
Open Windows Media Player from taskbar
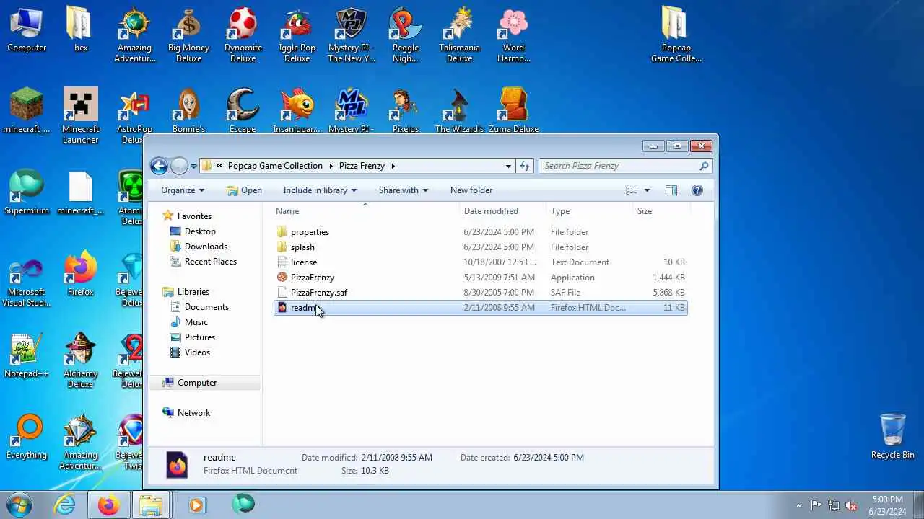[196, 505]
